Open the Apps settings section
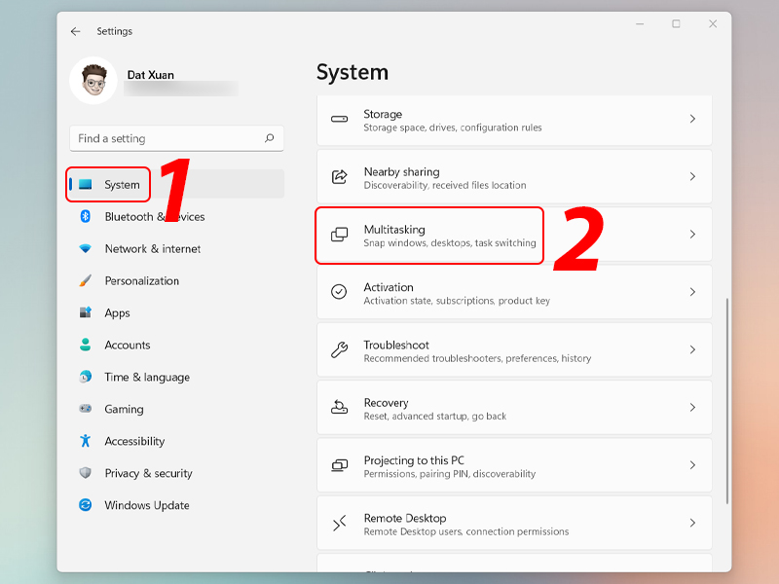779x584 pixels. coord(176,312)
